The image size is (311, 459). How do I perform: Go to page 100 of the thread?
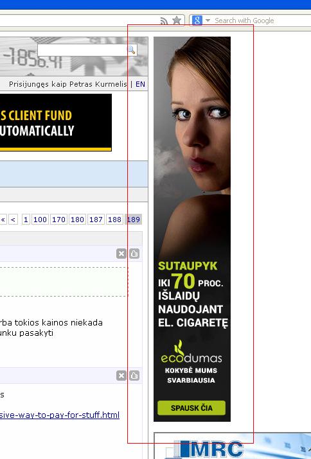(40, 220)
